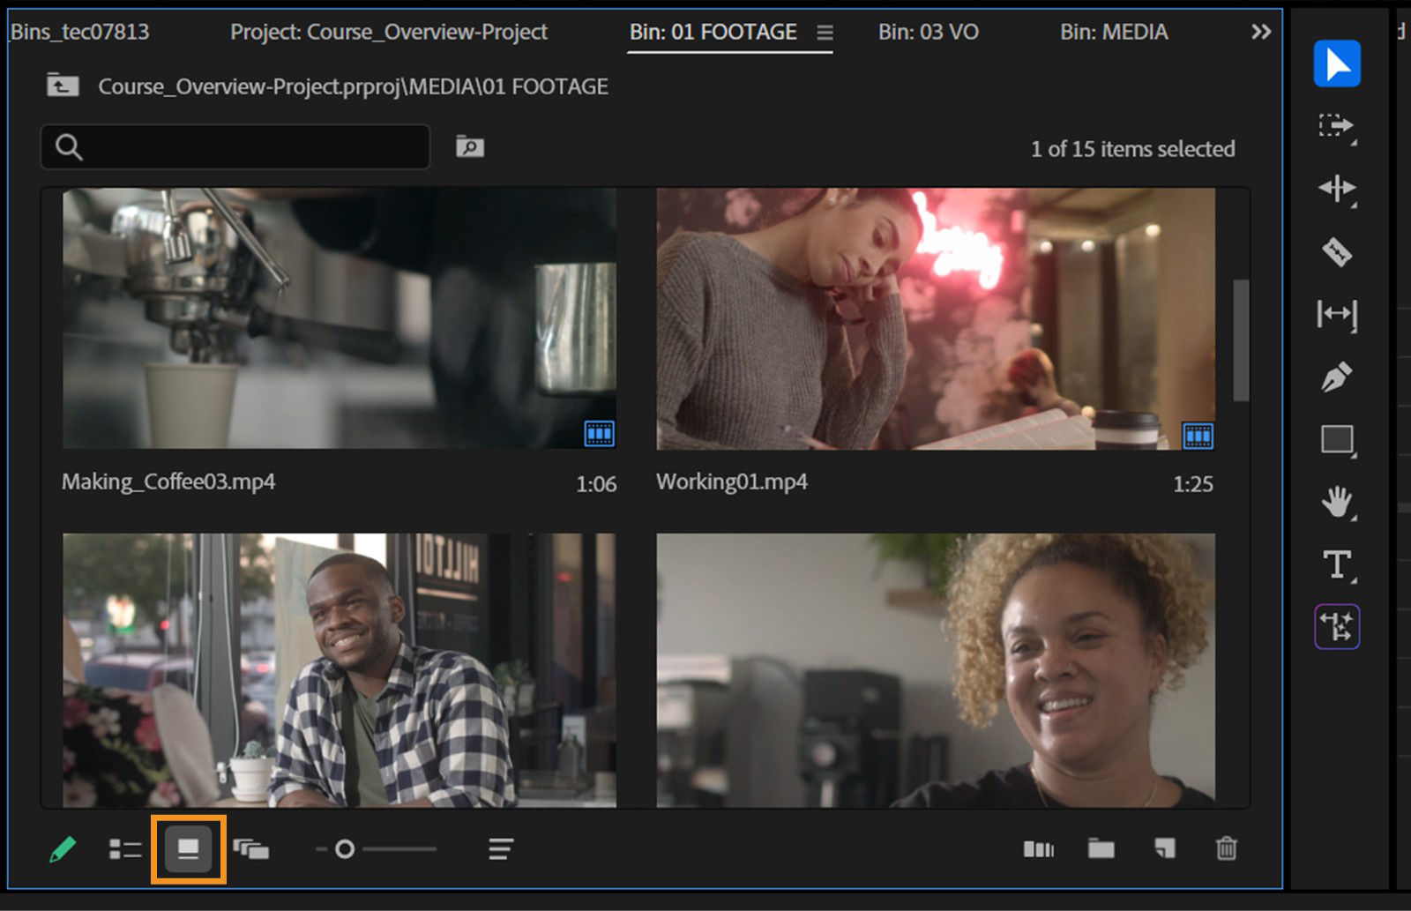Click the Delete trash icon
The image size is (1411, 911).
(x=1227, y=849)
